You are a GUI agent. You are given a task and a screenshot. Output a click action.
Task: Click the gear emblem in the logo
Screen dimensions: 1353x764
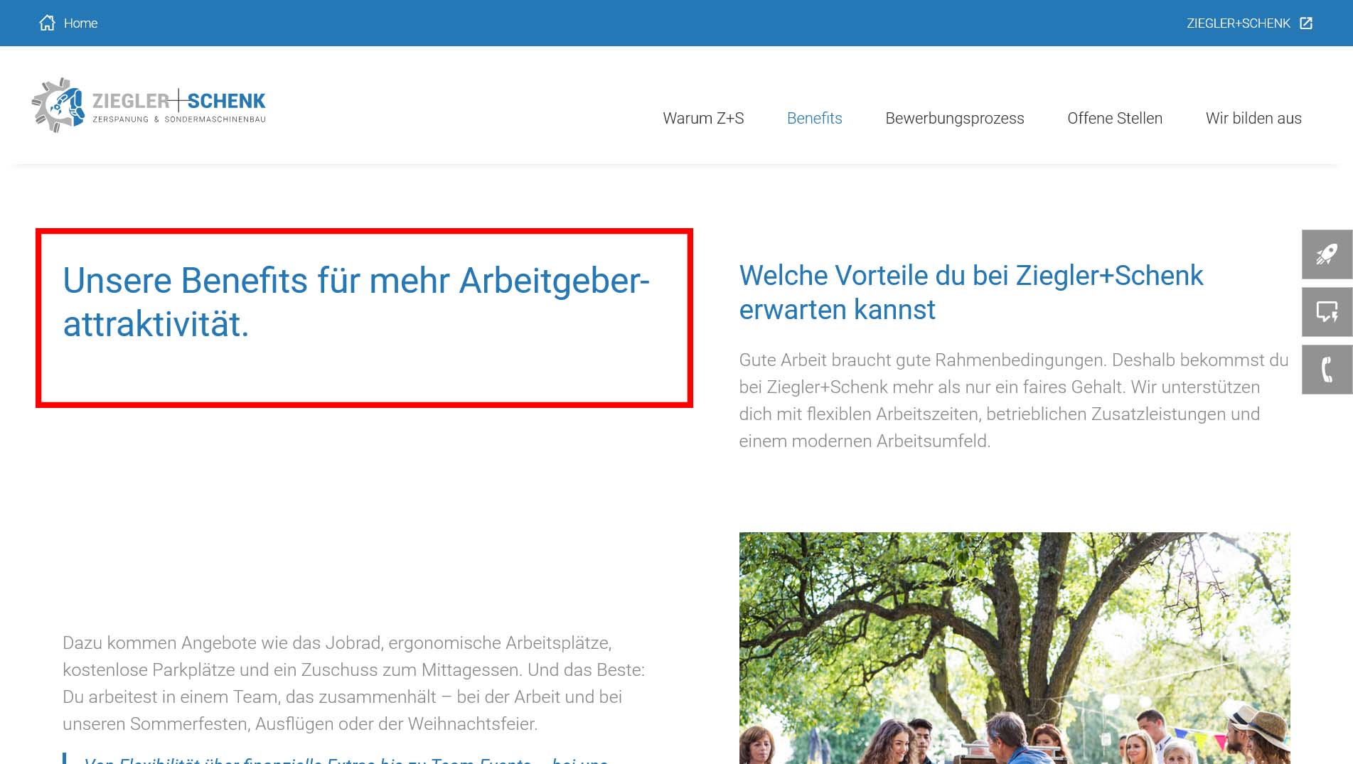coord(58,106)
